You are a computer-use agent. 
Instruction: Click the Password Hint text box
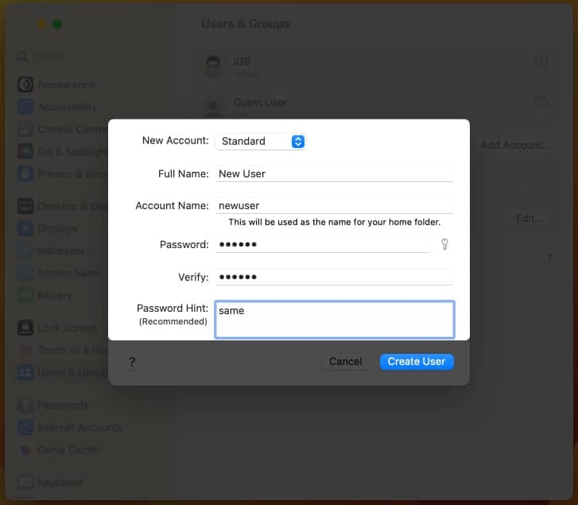[x=335, y=319]
